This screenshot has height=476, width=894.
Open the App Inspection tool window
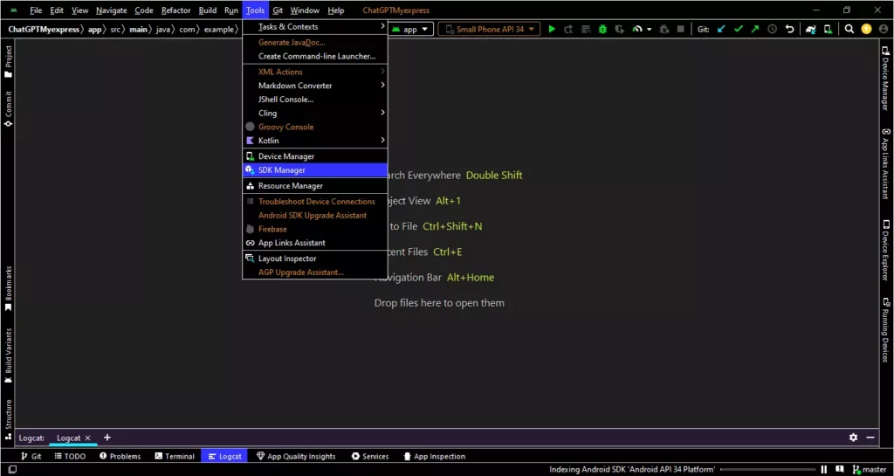[x=435, y=456]
